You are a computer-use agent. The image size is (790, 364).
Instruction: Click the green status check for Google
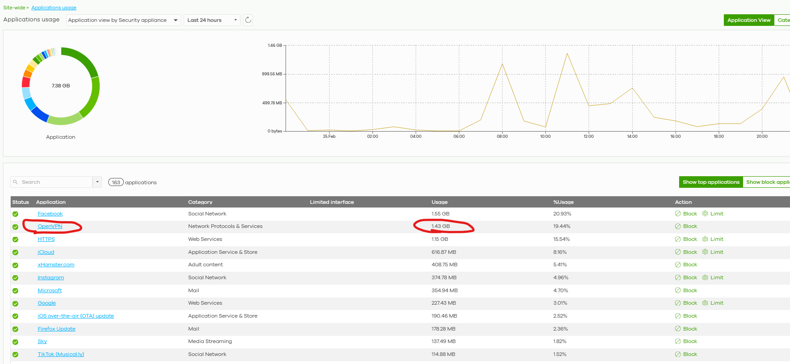coord(16,304)
